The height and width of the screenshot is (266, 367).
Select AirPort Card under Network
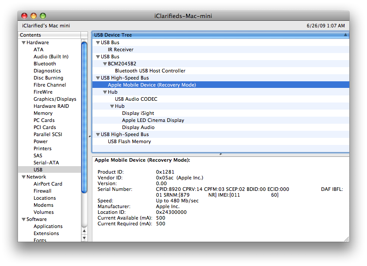point(48,184)
